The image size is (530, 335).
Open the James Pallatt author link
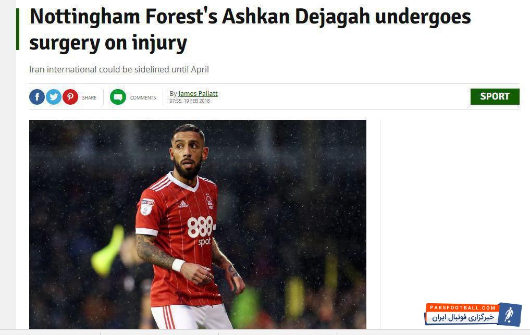point(198,93)
